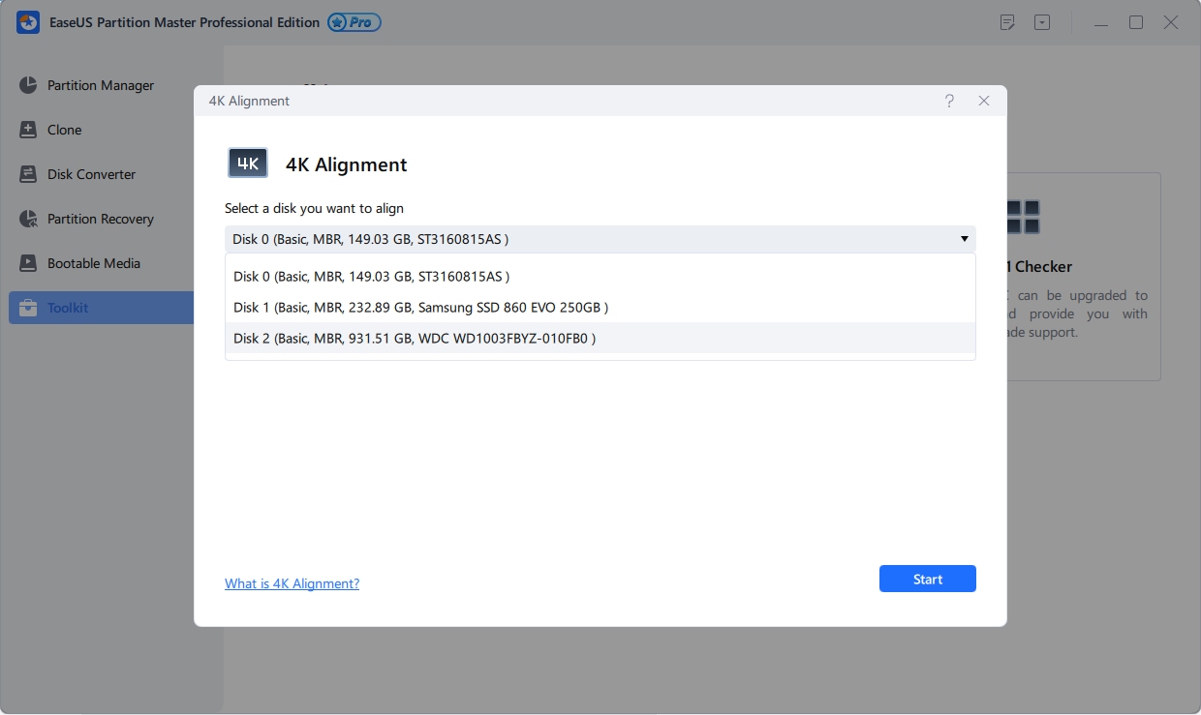Choose Disk 2 WDC WD1003FBYZ from list
This screenshot has height=715, width=1201.
pos(600,338)
